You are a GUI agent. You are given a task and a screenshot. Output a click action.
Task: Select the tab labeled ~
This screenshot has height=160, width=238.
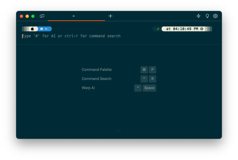tap(74, 16)
